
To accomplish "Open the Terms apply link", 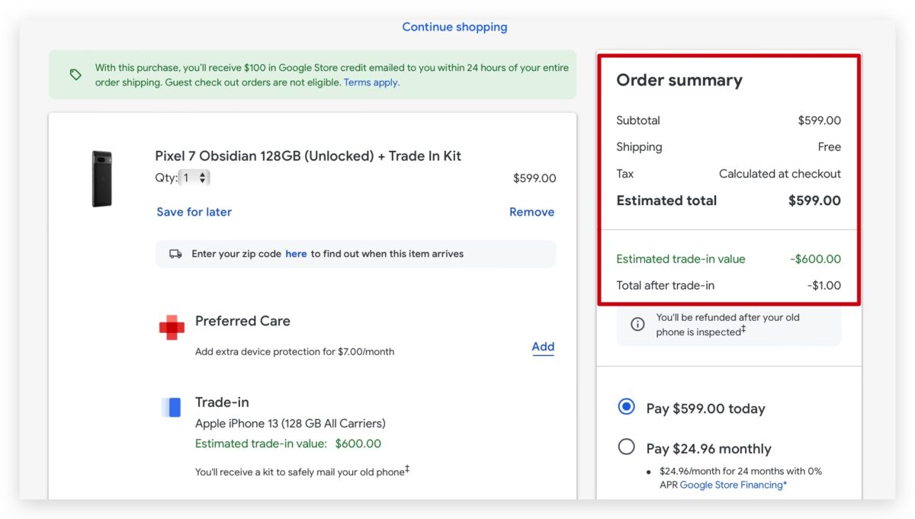I will [x=371, y=82].
